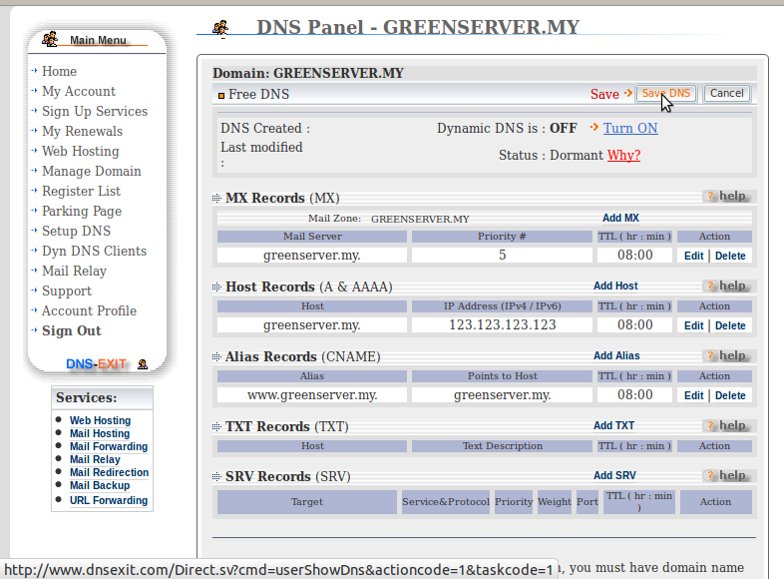784x579 pixels.
Task: Open Sign Up Services menu item
Action: pyautogui.click(x=95, y=111)
